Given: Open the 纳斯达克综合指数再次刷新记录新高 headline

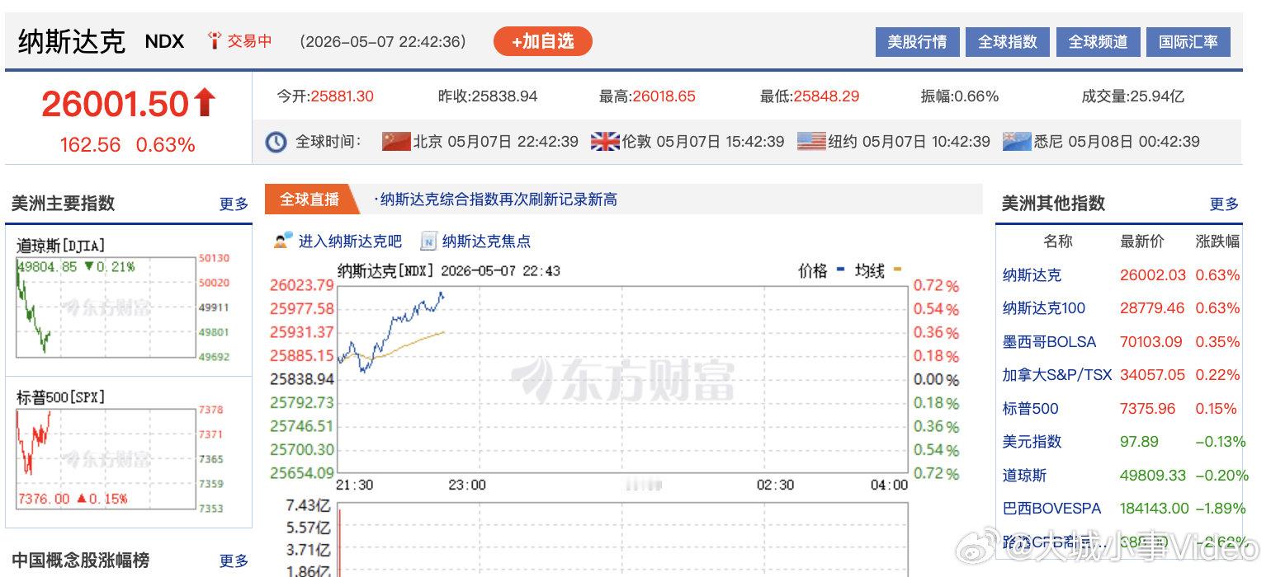Looking at the screenshot, I should (498, 199).
